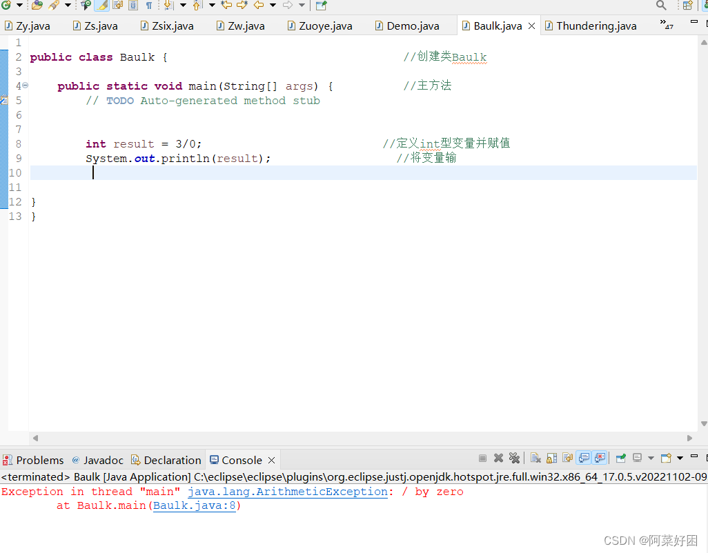Show the hidden editor tabs list (»47)

[667, 24]
